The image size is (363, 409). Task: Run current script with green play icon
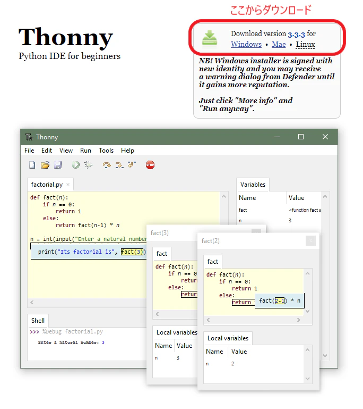(x=76, y=165)
